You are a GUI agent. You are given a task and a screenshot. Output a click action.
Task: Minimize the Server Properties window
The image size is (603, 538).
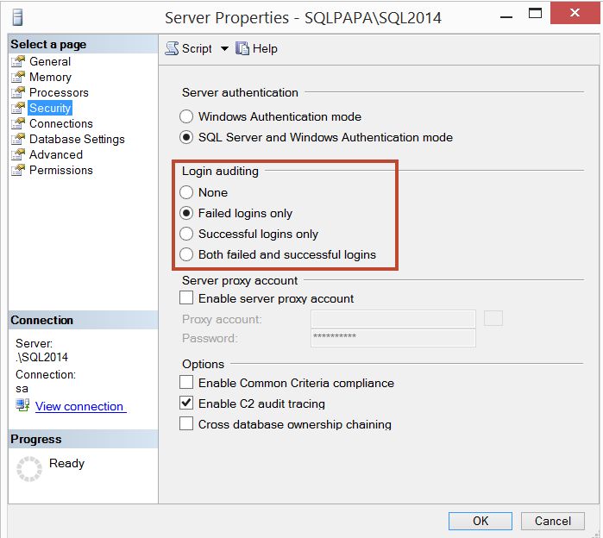506,17
